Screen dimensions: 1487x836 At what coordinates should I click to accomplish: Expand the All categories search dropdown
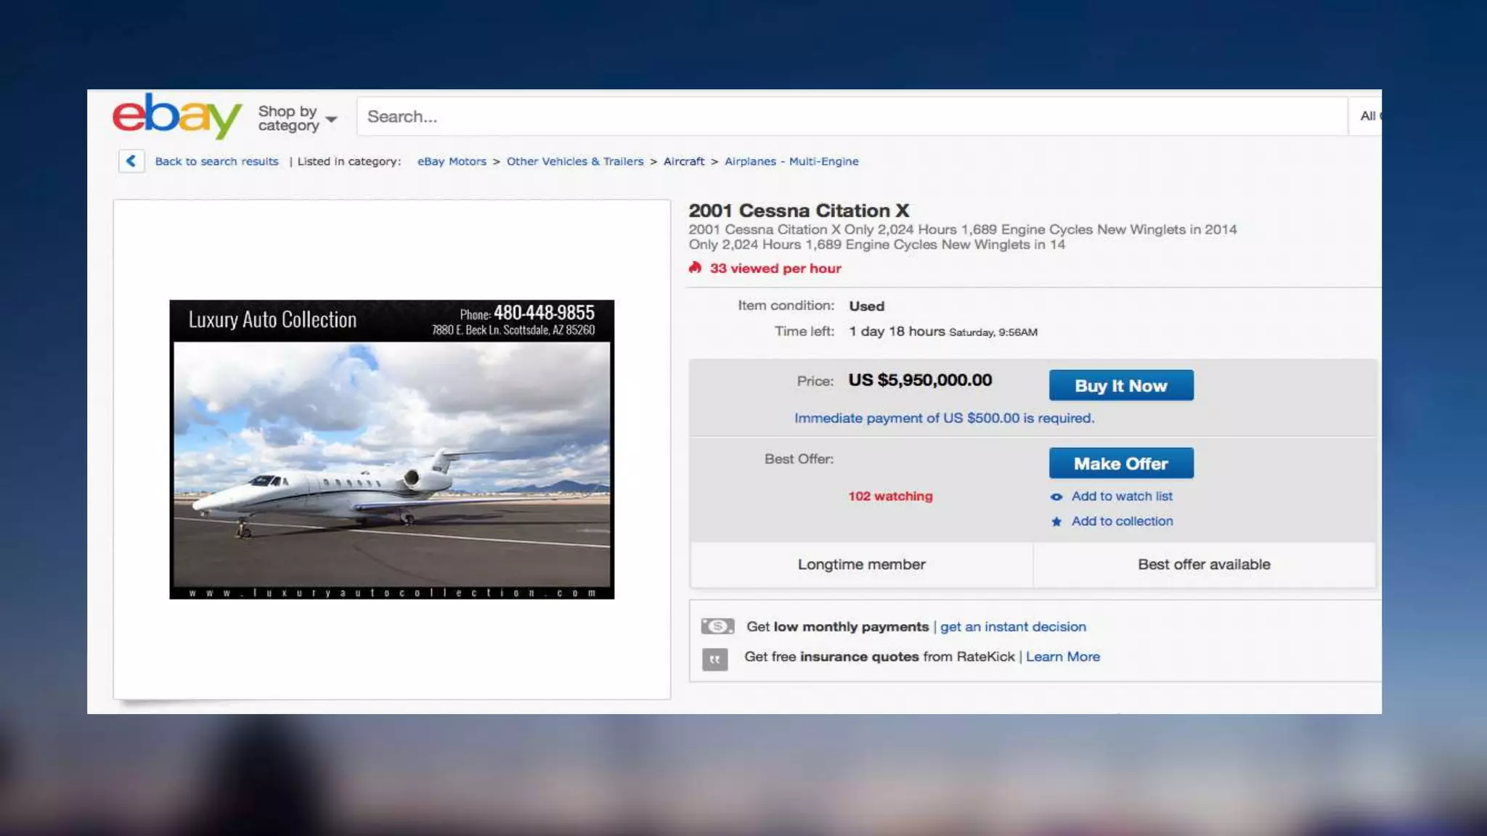point(1368,116)
